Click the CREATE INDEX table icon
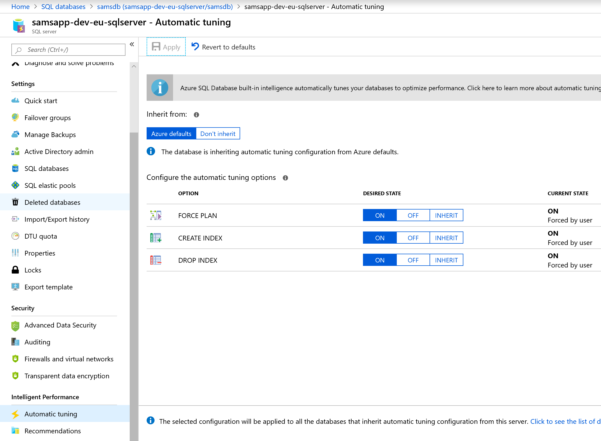Image resolution: width=601 pixels, height=441 pixels. click(x=156, y=238)
